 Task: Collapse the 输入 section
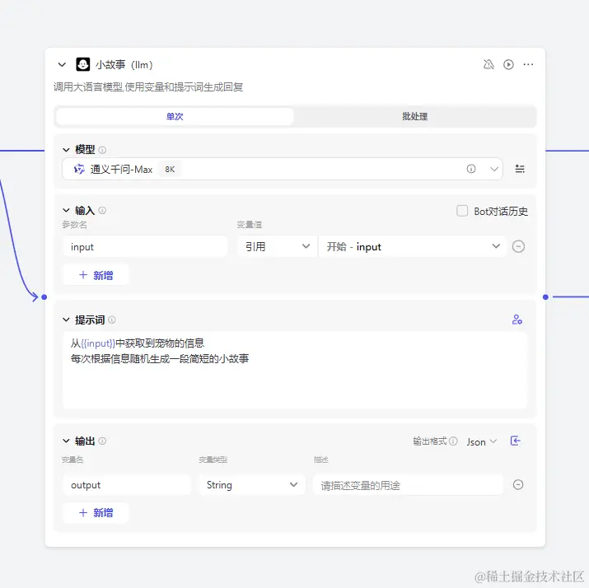point(66,210)
